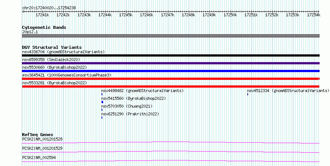Click the 17247k ruler tick label

pyautogui.click(x=168, y=15)
